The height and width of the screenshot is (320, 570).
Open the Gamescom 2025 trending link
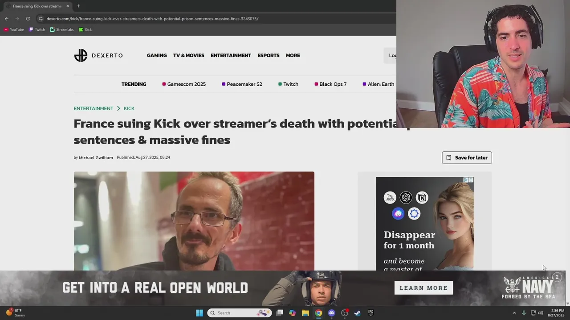click(184, 84)
